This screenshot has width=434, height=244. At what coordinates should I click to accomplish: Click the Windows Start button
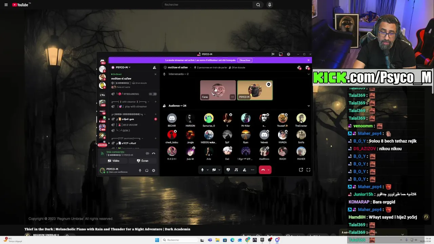[x=157, y=240]
